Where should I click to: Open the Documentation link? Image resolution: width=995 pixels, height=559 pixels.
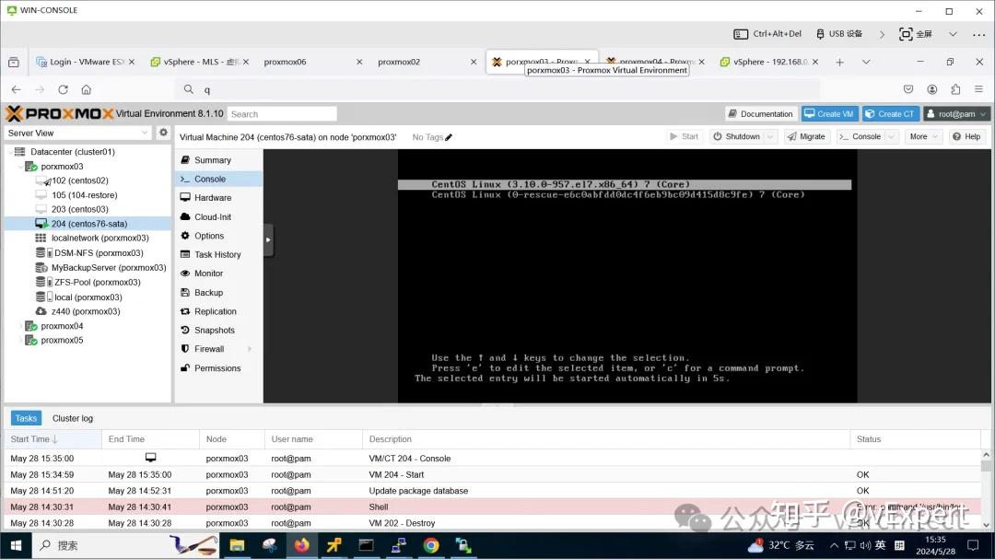pos(760,113)
